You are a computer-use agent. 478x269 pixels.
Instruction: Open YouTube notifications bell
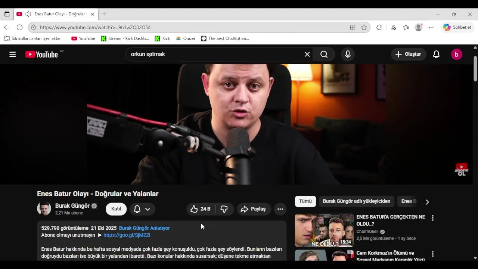click(436, 54)
